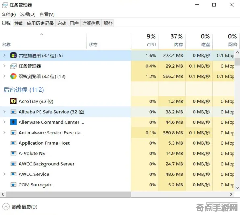240x215 pixels.
Task: Switch to the 性能 tab
Action: point(19,23)
